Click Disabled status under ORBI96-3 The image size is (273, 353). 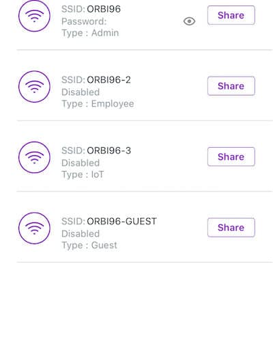81,163
